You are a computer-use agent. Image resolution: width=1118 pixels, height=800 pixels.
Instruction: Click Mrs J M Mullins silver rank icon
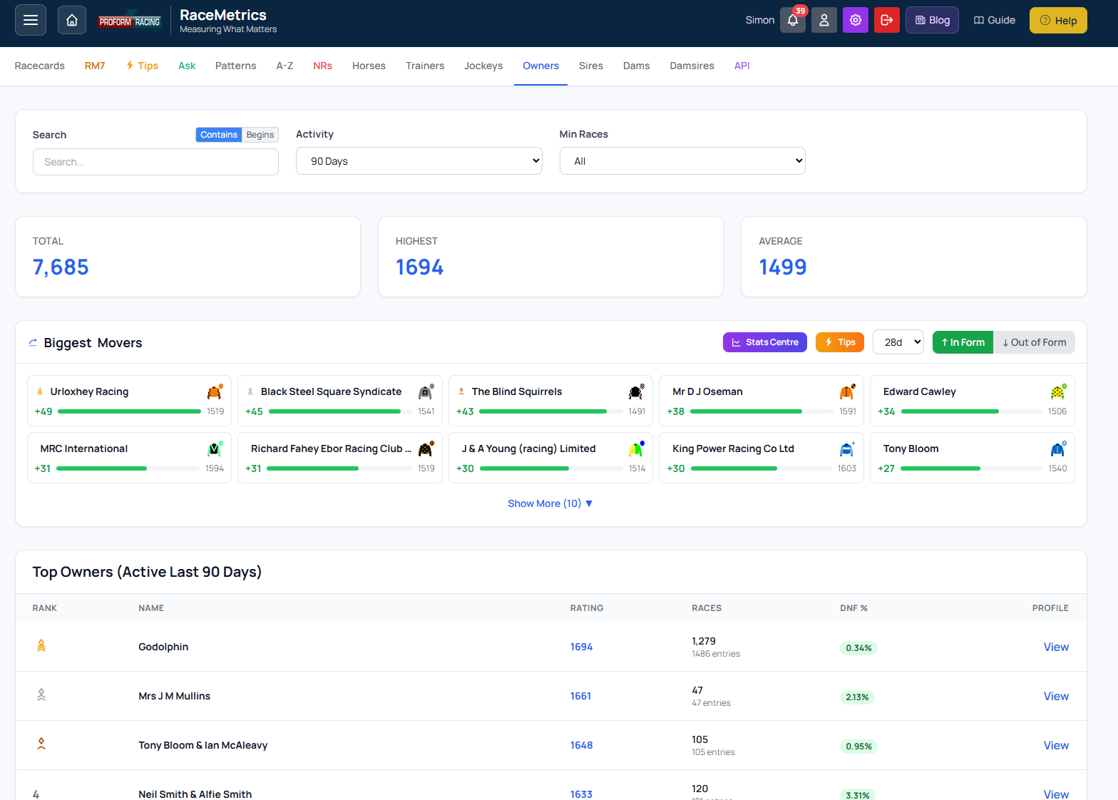(41, 695)
